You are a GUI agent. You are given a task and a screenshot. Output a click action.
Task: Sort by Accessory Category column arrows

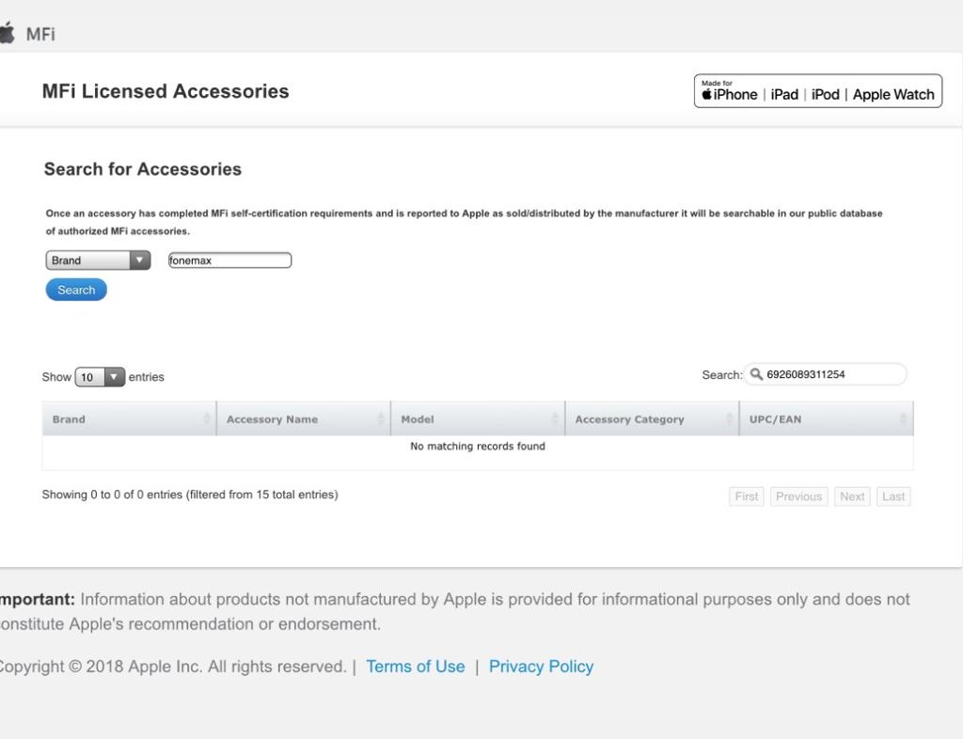[x=729, y=418]
